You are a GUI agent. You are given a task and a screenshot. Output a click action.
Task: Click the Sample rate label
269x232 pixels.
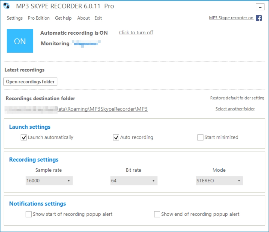48,170
